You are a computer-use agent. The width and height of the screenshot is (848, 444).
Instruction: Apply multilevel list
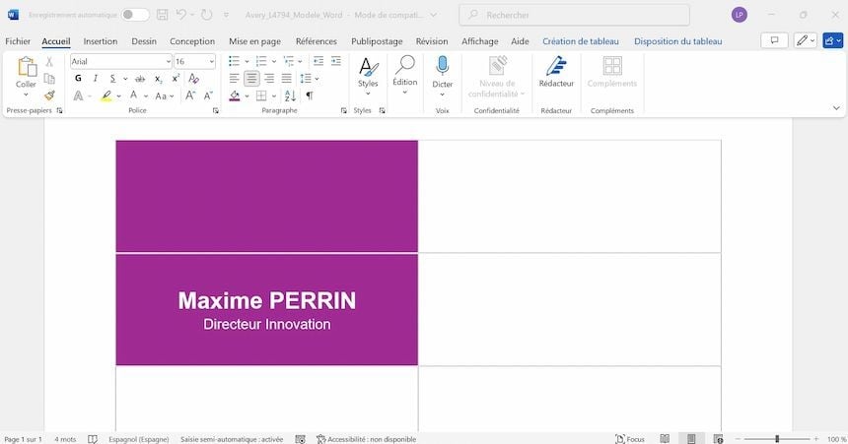tap(289, 61)
